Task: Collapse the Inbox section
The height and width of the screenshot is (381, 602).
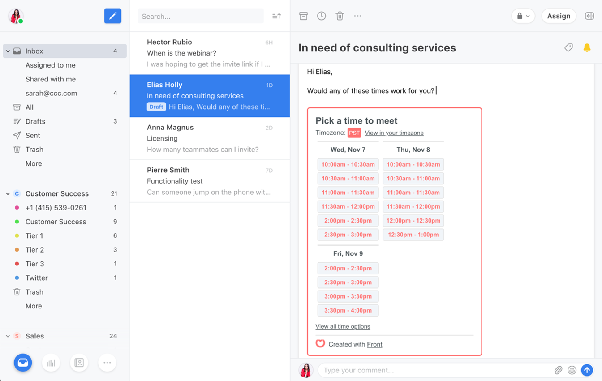Action: pos(7,51)
